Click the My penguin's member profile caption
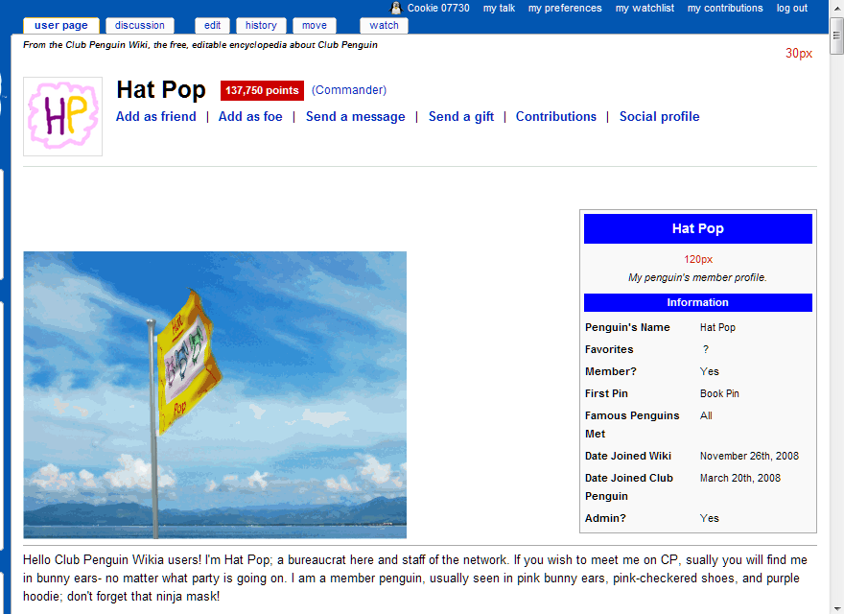The height and width of the screenshot is (614, 844). coord(697,278)
